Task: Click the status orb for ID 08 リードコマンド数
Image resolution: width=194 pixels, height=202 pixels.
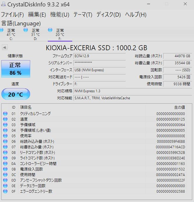Action: point(5,152)
